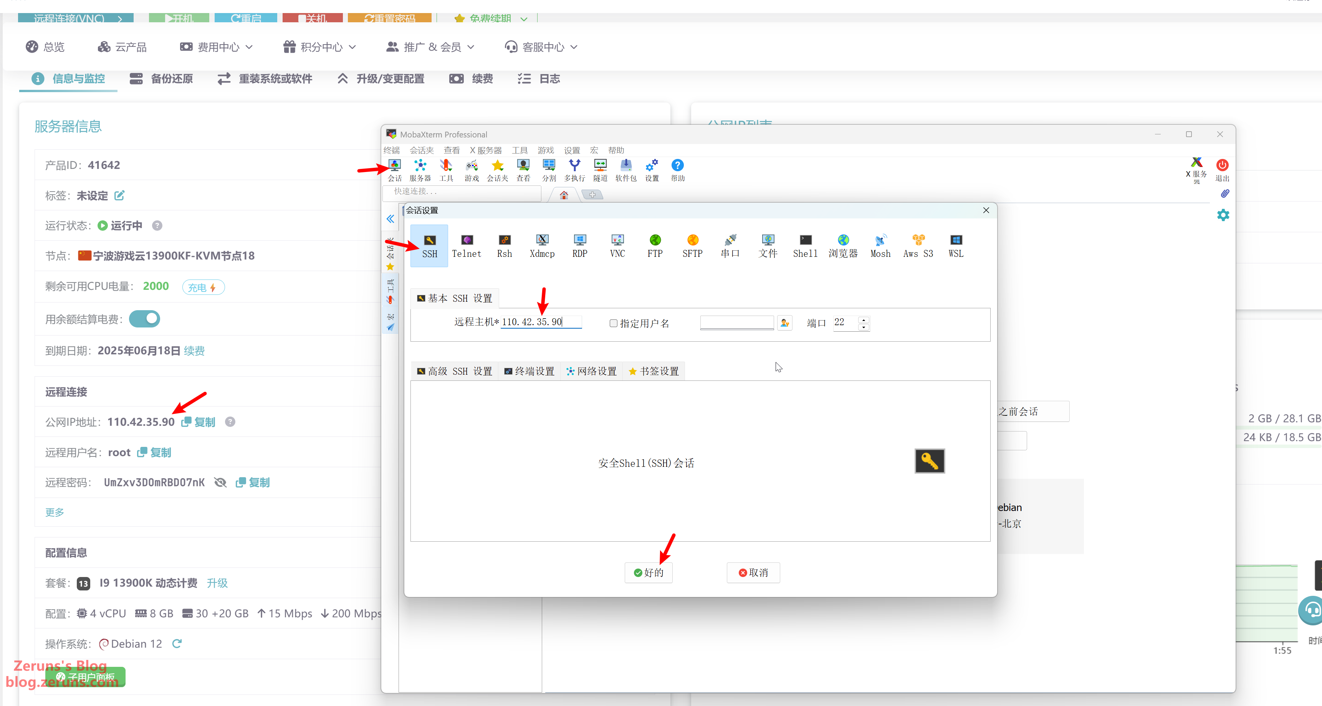Click the paperclip icon in MobaXterm
The width and height of the screenshot is (1322, 706).
[1224, 193]
